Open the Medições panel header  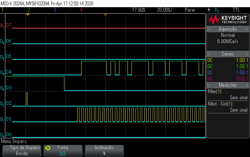[x=228, y=85]
